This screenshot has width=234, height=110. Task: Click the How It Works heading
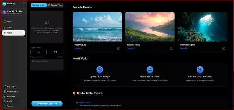point(80,58)
